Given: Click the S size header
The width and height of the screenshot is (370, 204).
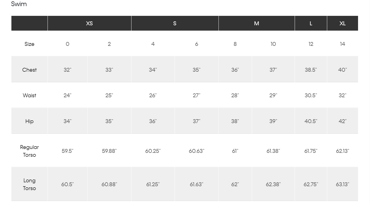Looking at the screenshot, I should (175, 23).
